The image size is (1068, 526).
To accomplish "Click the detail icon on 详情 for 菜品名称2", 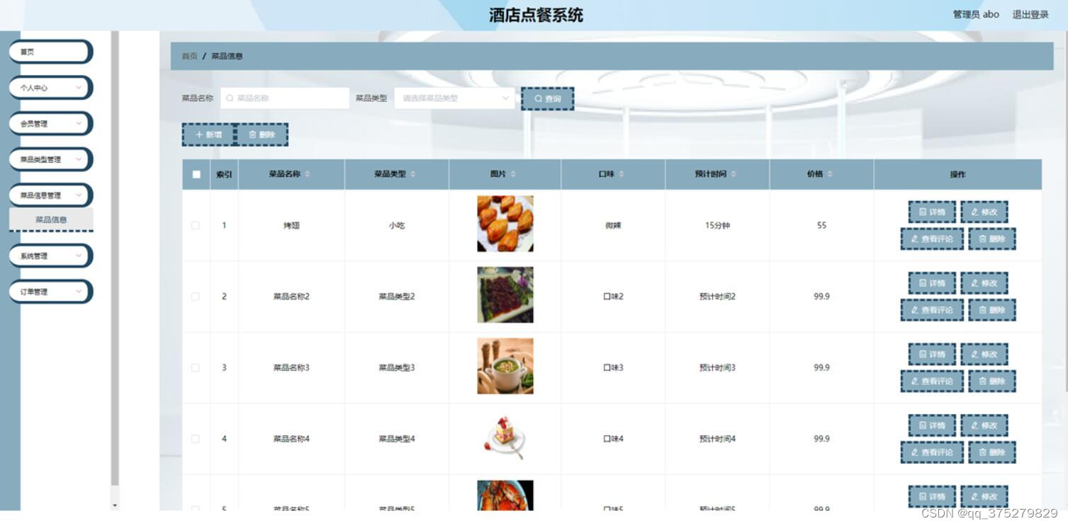I will (x=923, y=282).
